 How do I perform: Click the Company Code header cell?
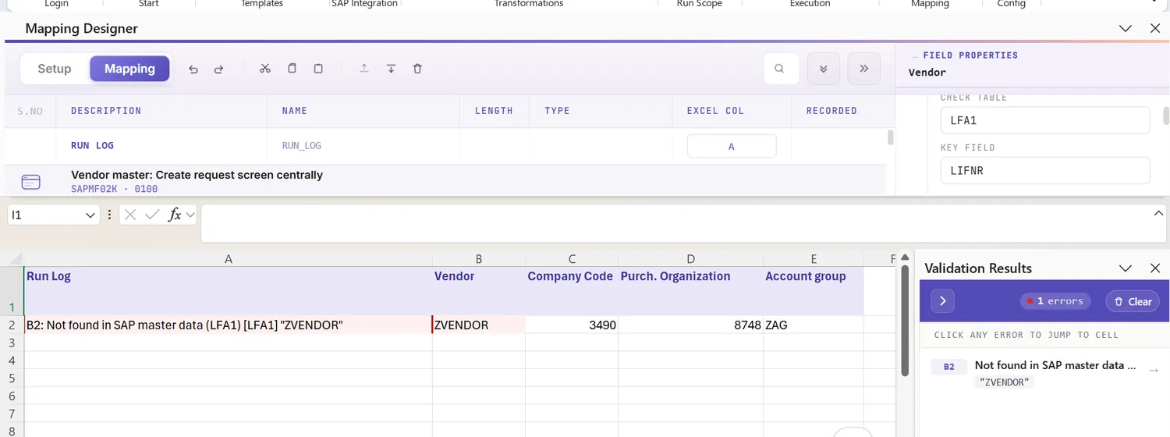click(572, 291)
